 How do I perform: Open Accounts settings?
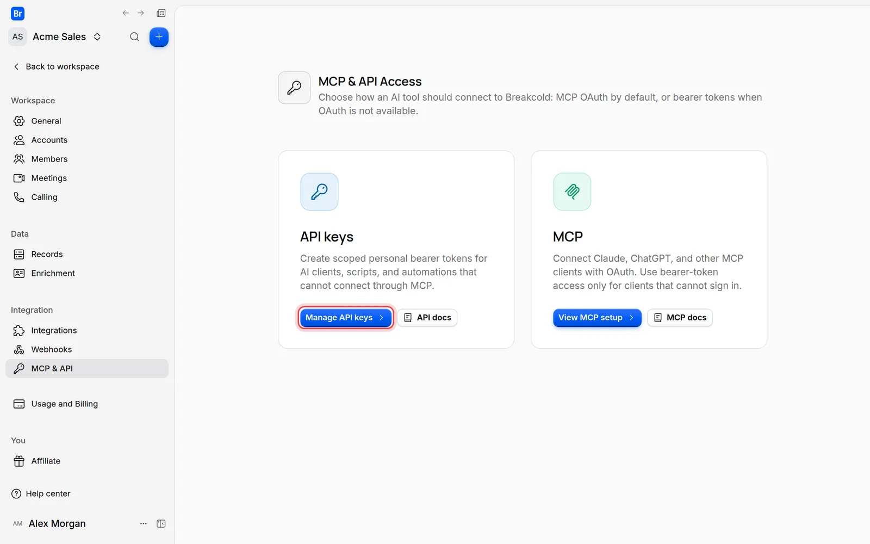pyautogui.click(x=87, y=140)
